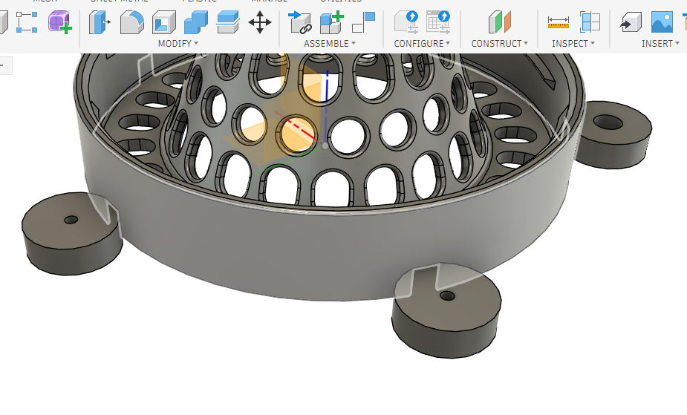Click the New Component icon with green plus

(x=331, y=22)
